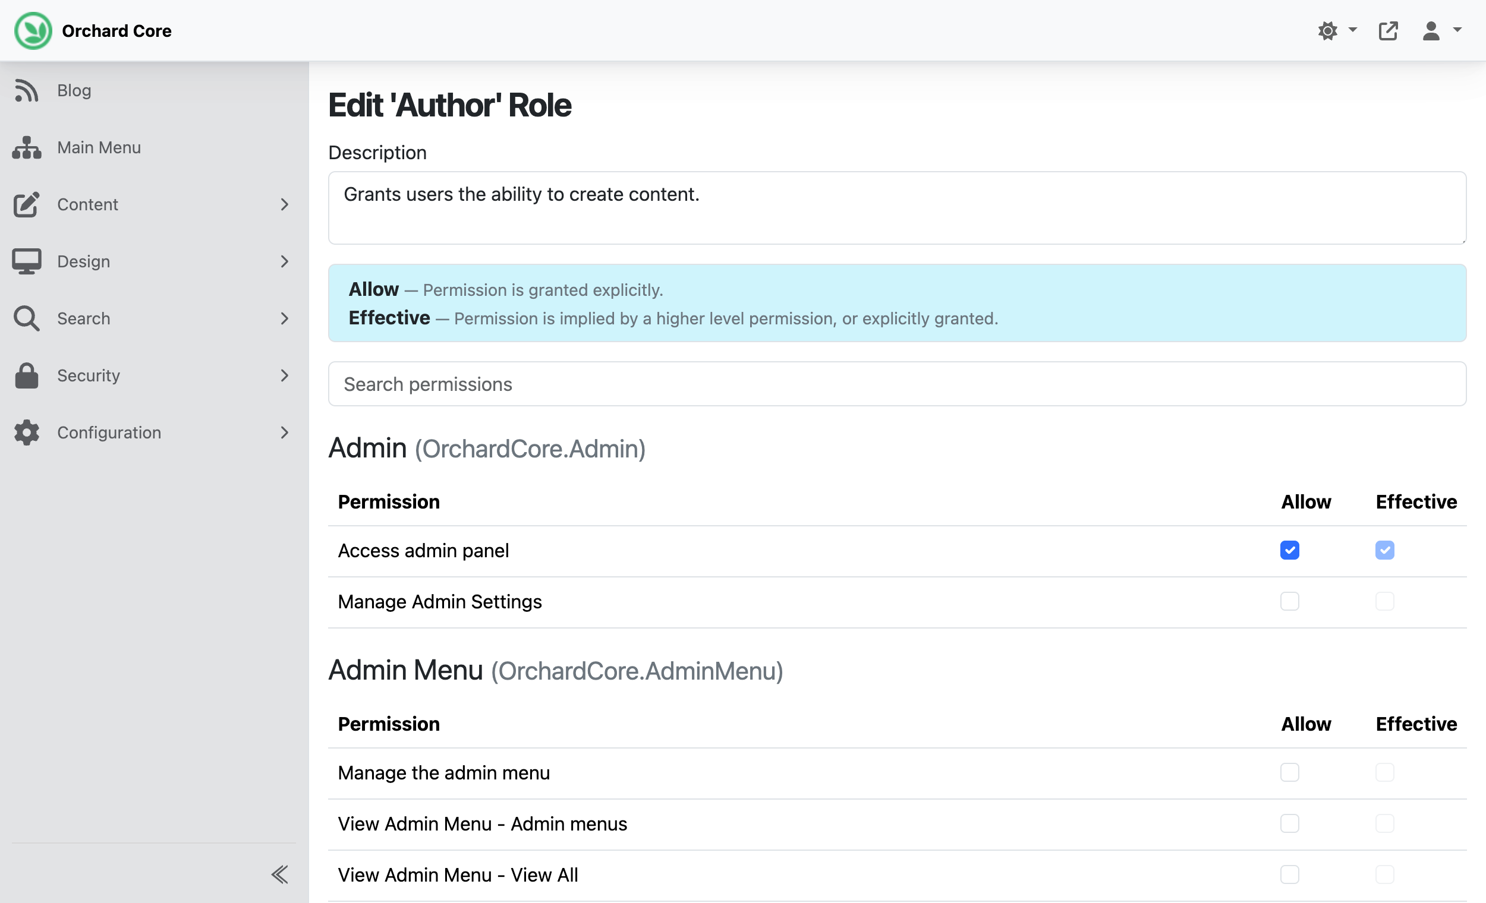Open the Blog sidebar item
This screenshot has width=1486, height=903.
(x=155, y=90)
